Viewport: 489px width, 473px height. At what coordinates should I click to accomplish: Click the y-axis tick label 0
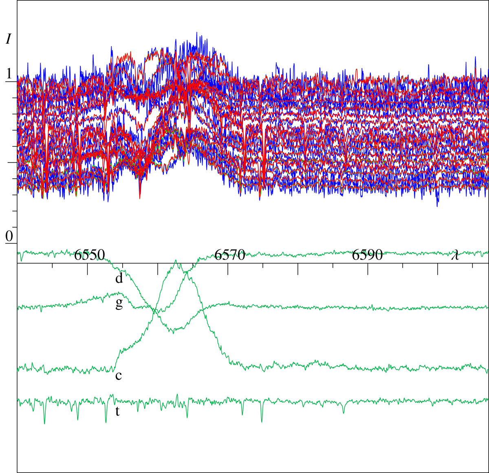(9, 236)
